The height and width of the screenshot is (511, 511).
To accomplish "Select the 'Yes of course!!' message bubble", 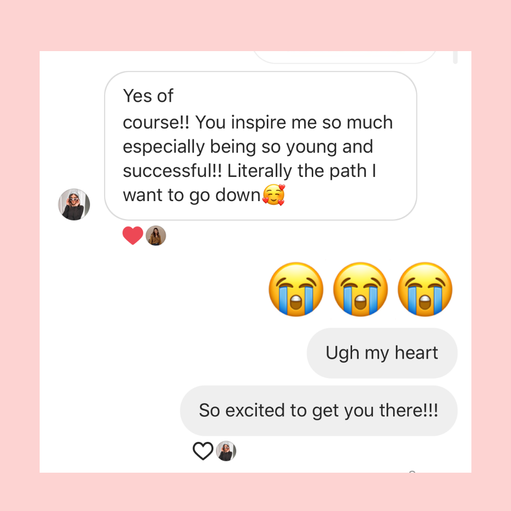I will pyautogui.click(x=261, y=146).
